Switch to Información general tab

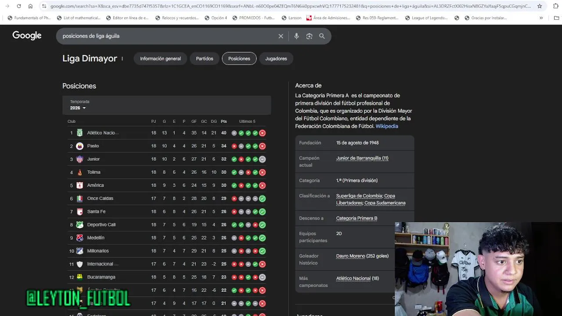pyautogui.click(x=160, y=59)
